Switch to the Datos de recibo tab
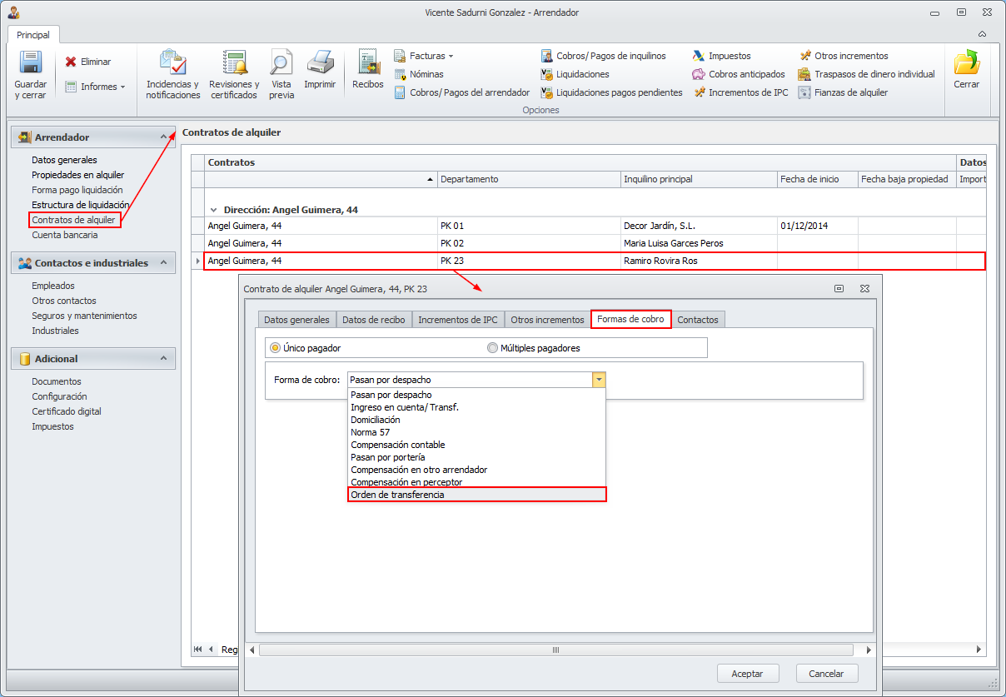Viewport: 1006px width, 697px height. tap(374, 320)
